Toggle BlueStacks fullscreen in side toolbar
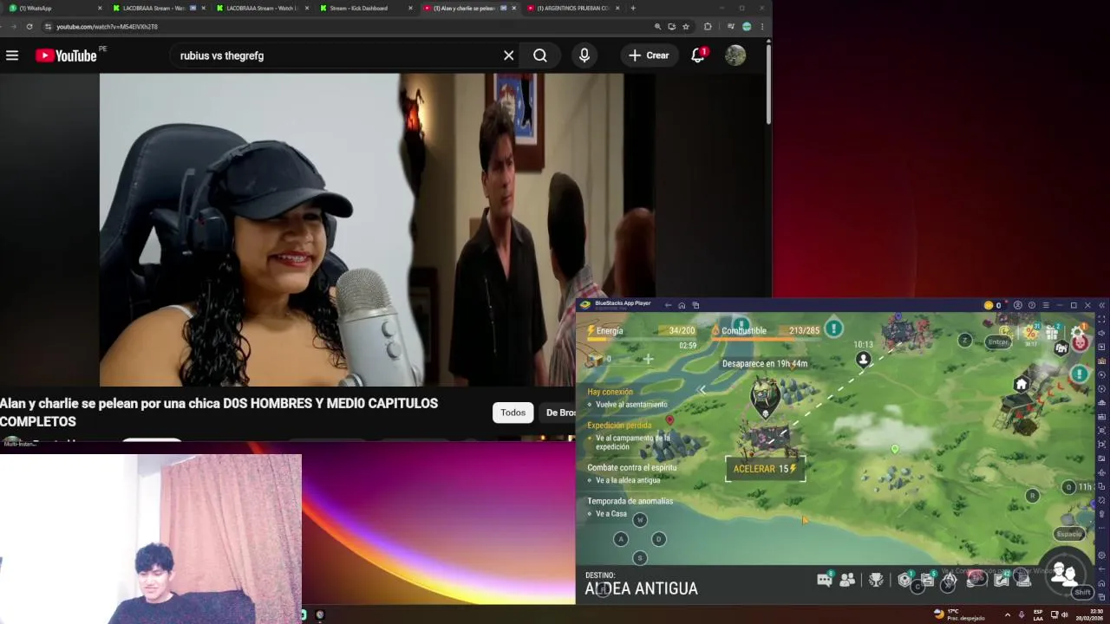1110x624 pixels. coord(1102,319)
